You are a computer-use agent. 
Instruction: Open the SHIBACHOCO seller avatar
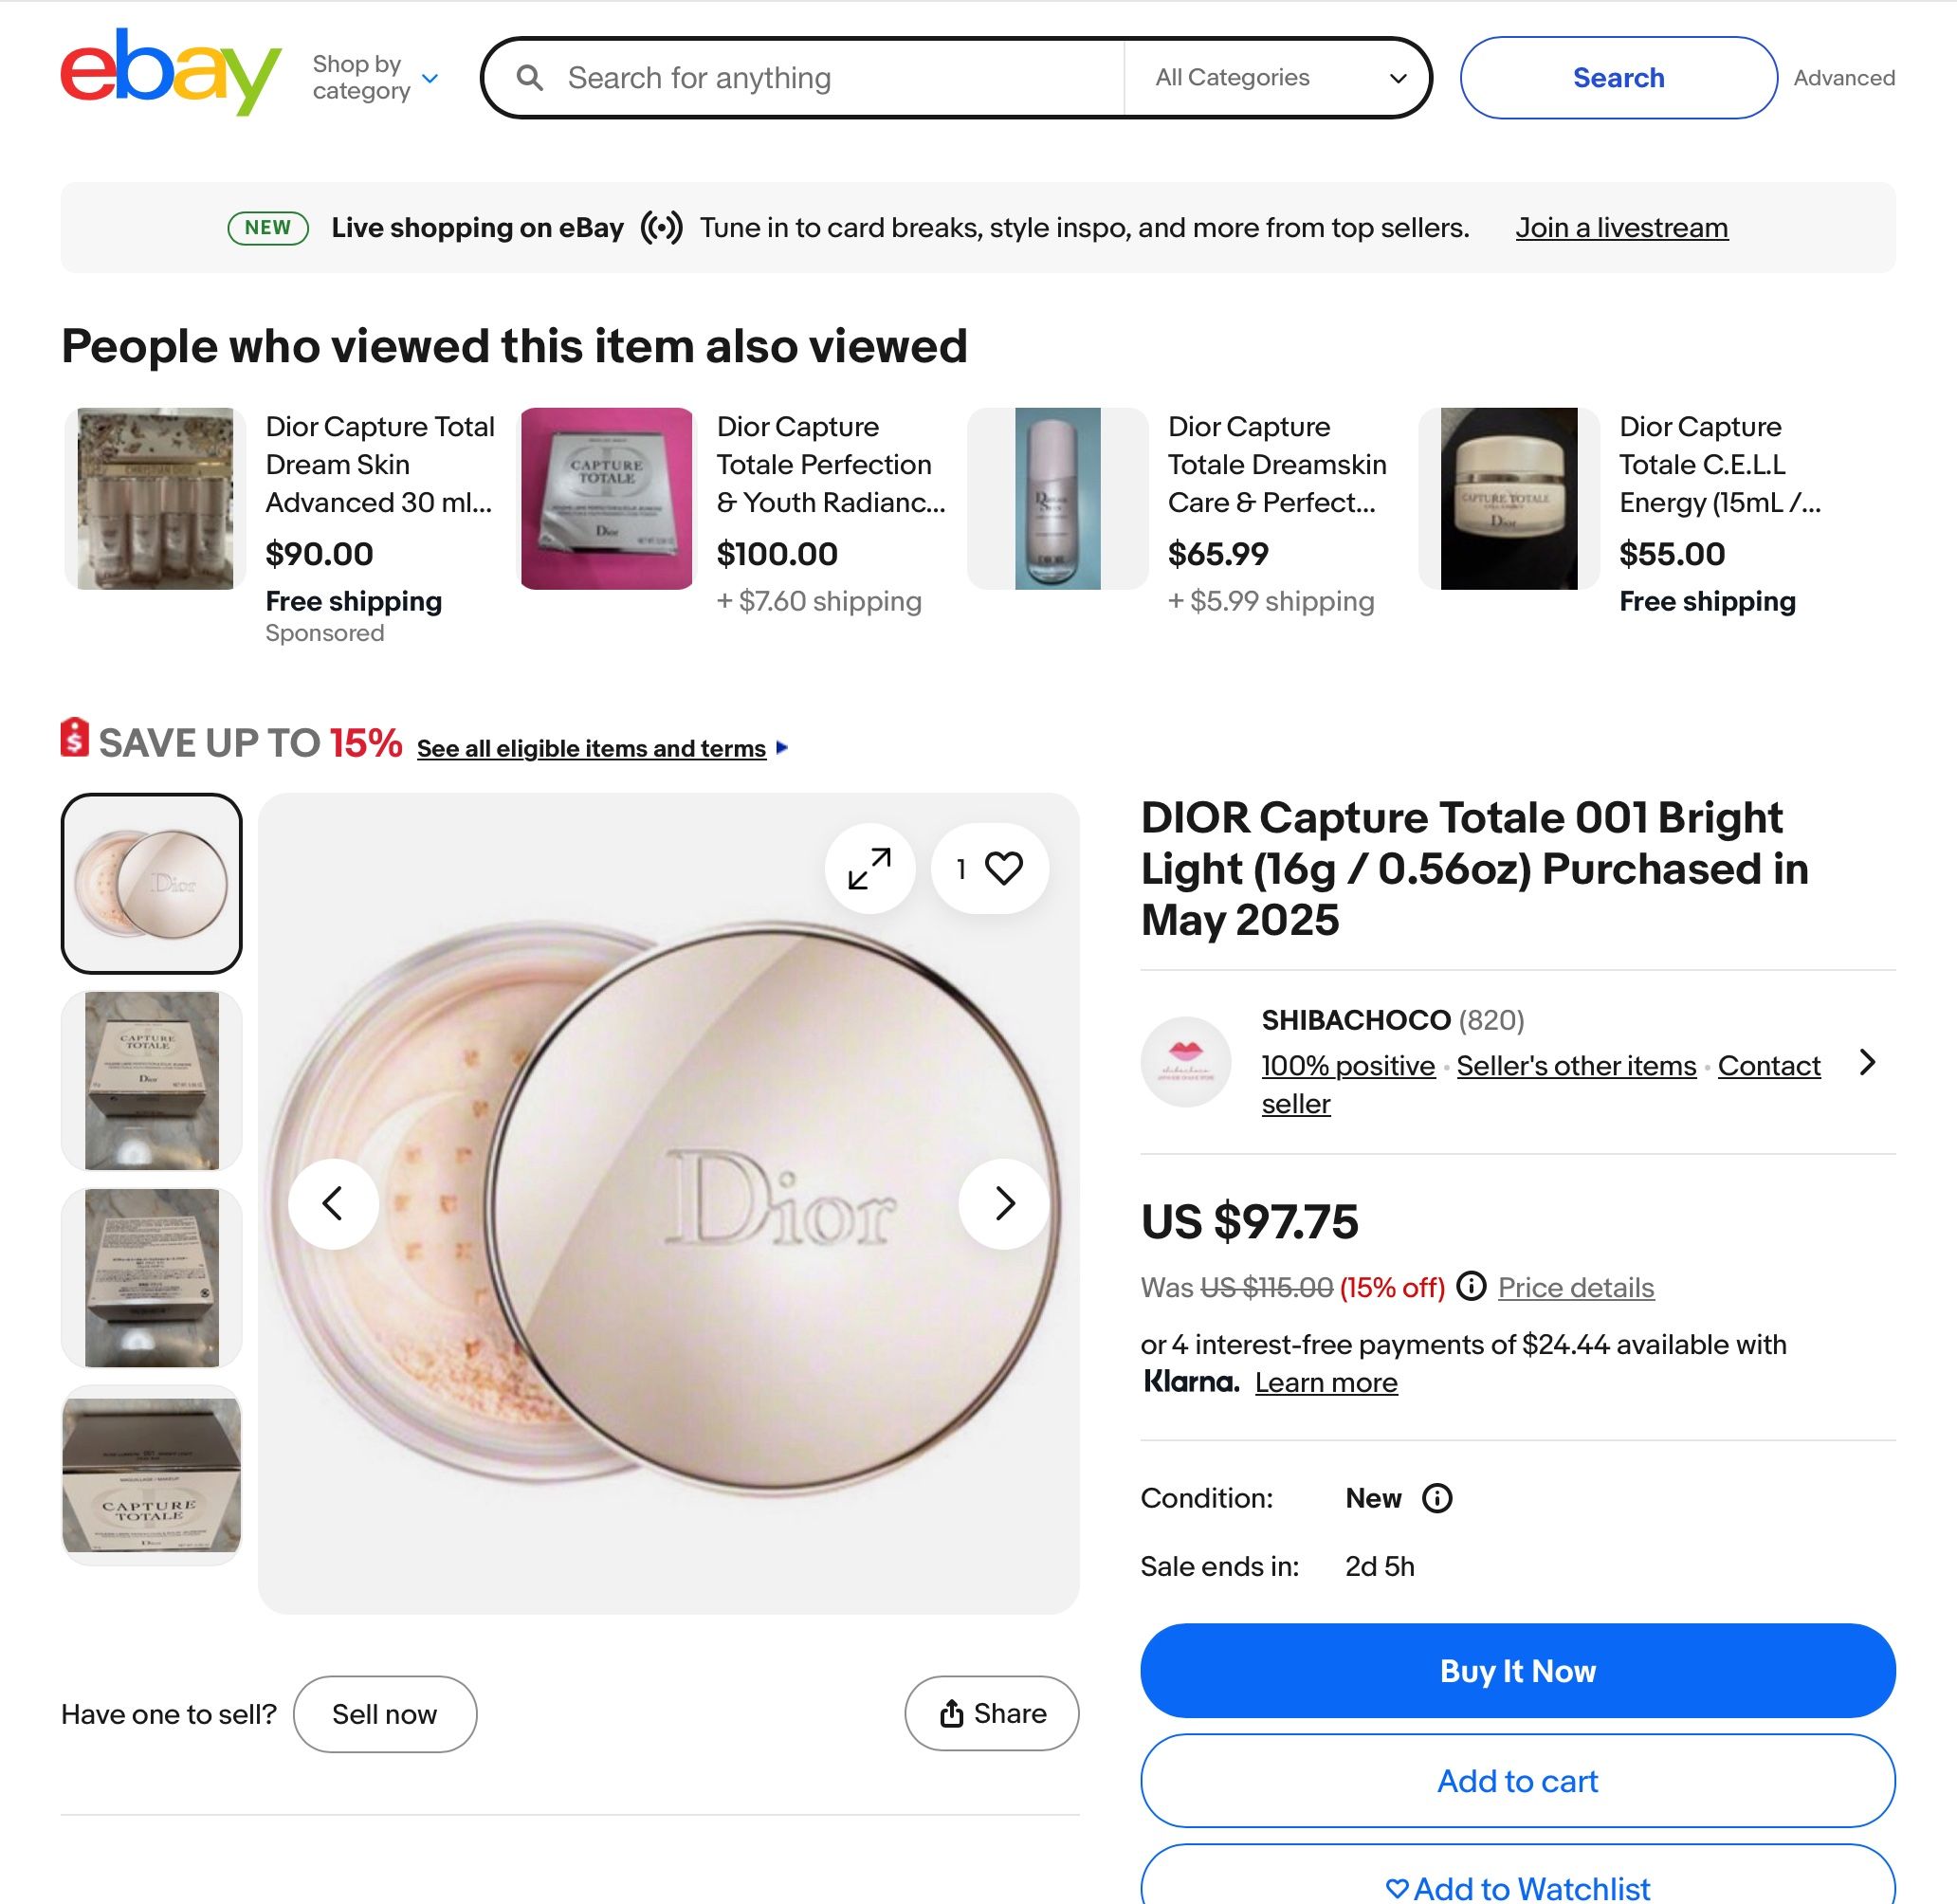click(x=1186, y=1062)
